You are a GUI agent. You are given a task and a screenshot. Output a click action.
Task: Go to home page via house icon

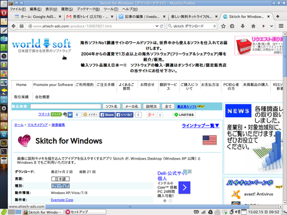(x=253, y=26)
